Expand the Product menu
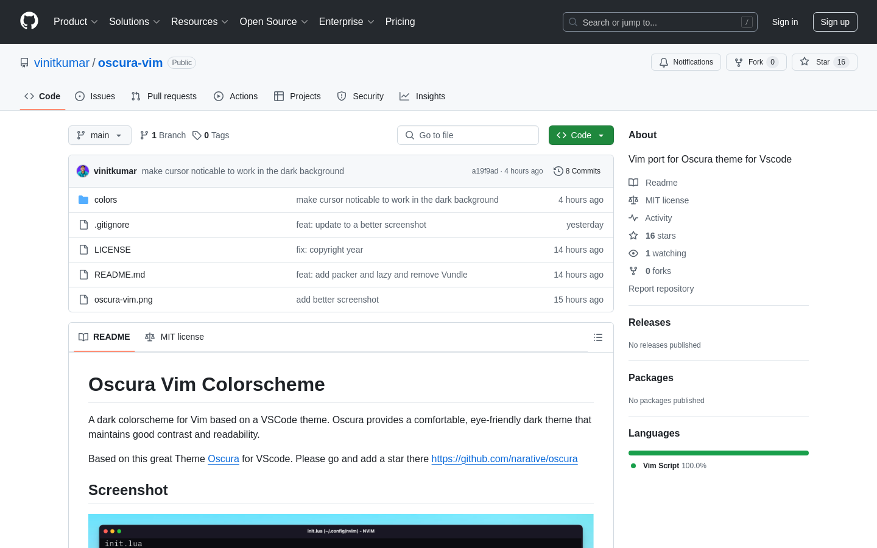 coord(76,22)
